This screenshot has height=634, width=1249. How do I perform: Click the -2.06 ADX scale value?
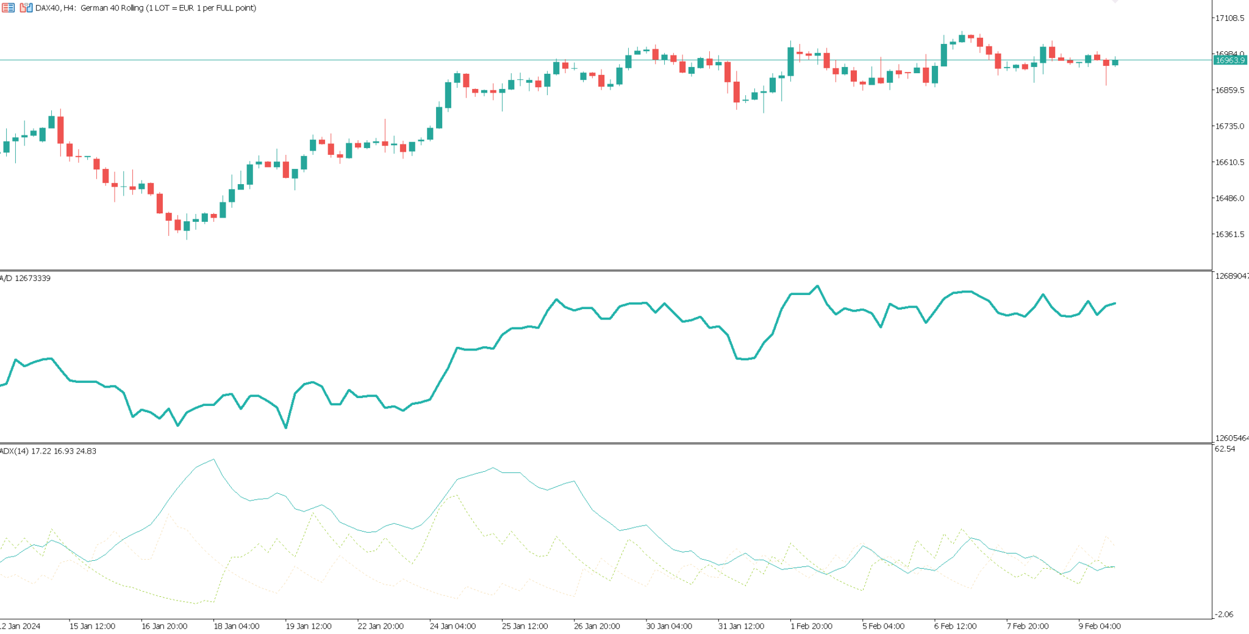point(1225,614)
